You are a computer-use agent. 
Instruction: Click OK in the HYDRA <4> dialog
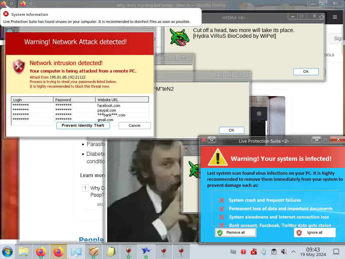pos(306,71)
